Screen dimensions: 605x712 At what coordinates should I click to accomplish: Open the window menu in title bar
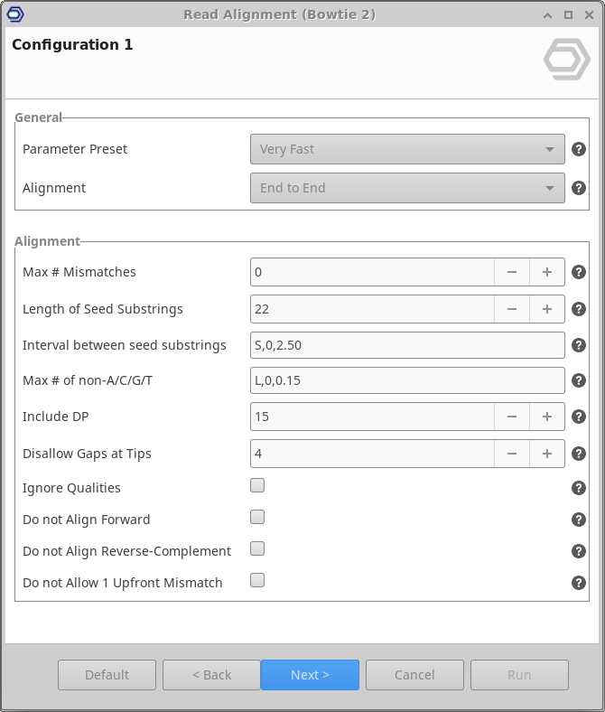pos(14,14)
